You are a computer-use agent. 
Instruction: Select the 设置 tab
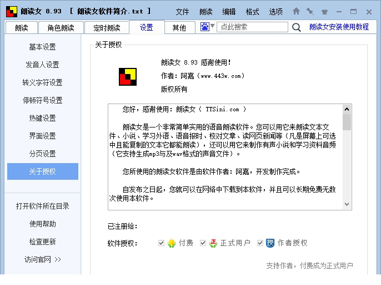point(147,27)
